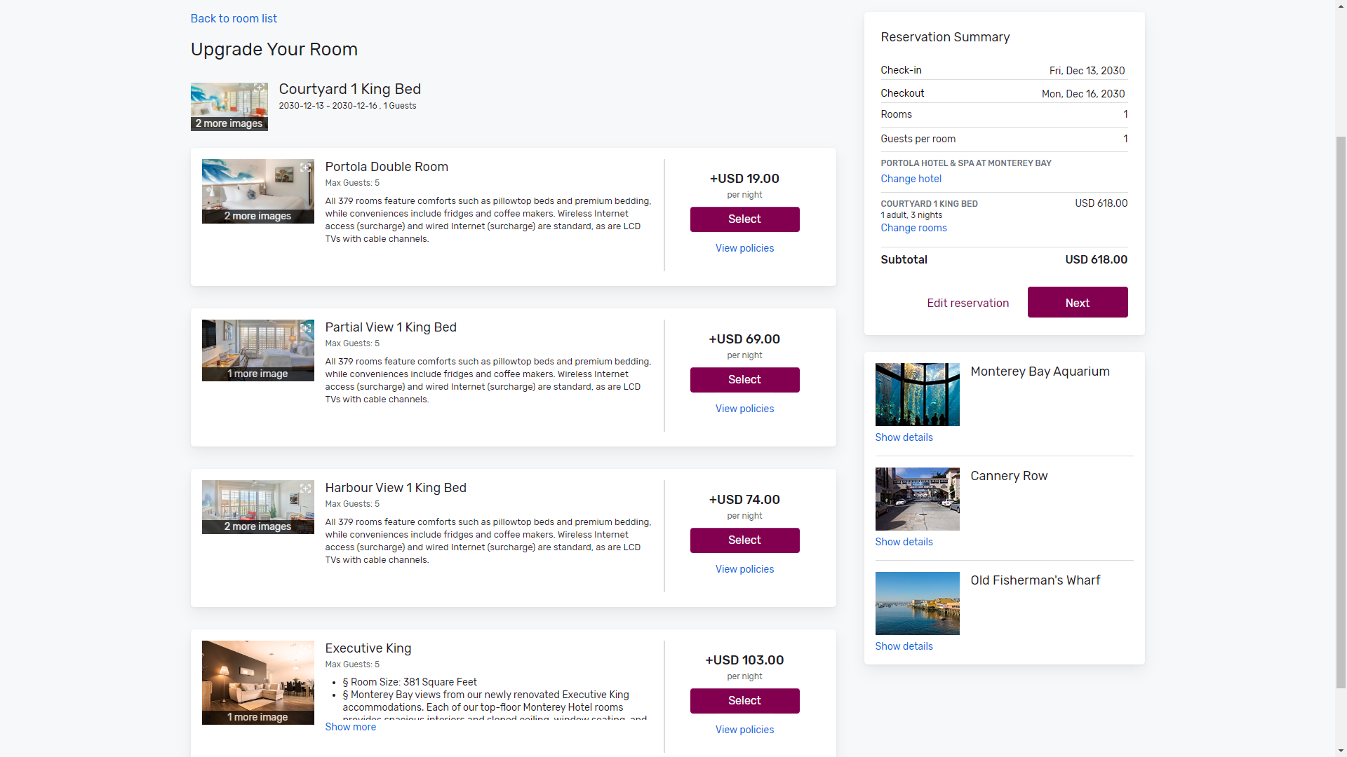This screenshot has width=1347, height=757.
Task: Show more Executive King description
Action: point(350,727)
